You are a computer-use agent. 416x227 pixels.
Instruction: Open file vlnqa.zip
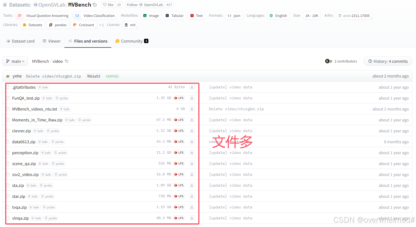coord(20,218)
